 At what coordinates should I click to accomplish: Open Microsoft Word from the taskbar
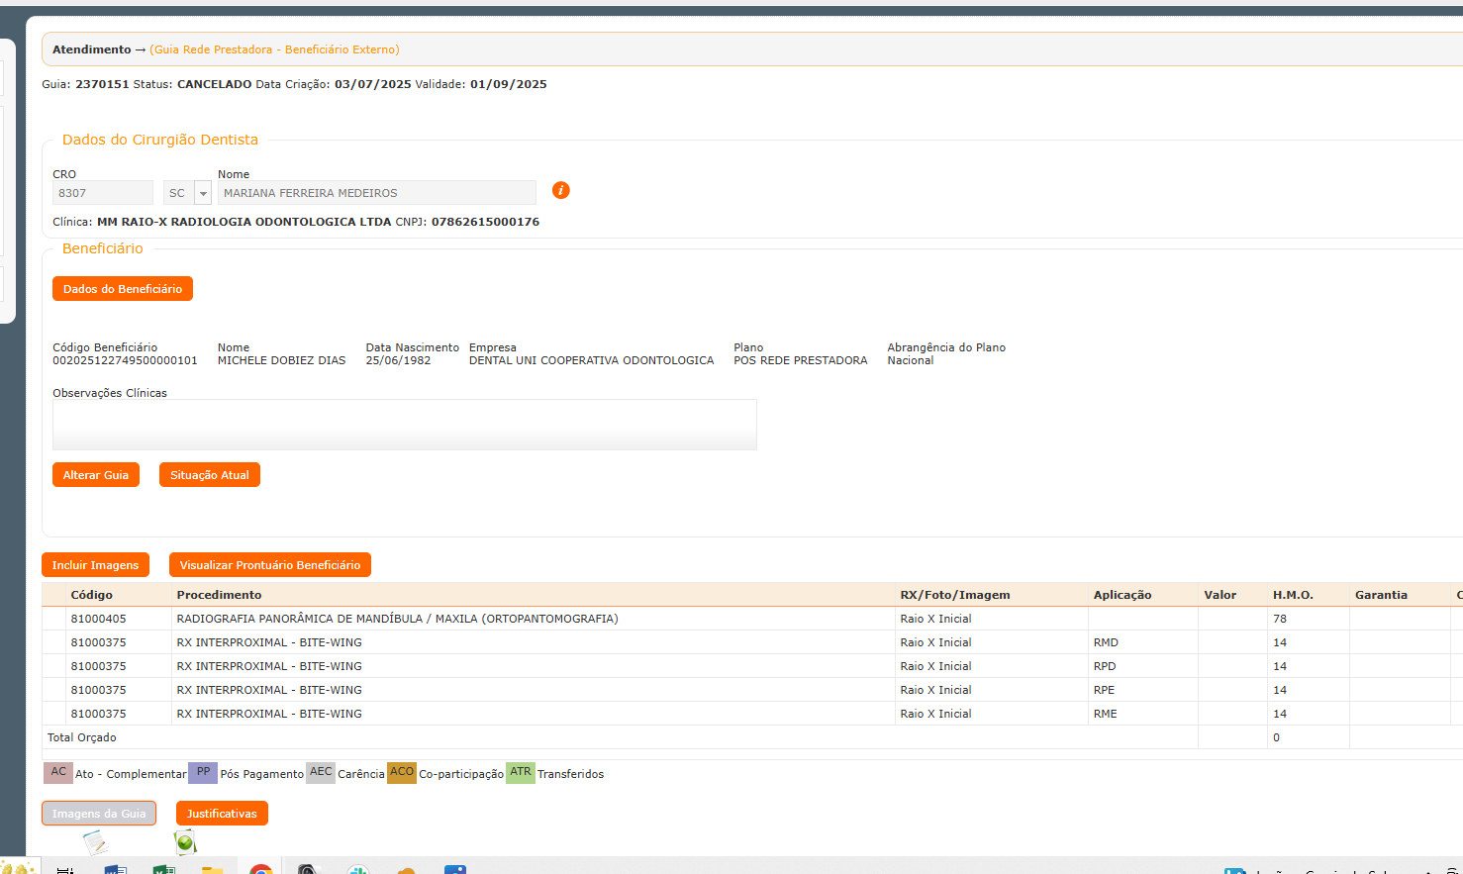click(115, 870)
